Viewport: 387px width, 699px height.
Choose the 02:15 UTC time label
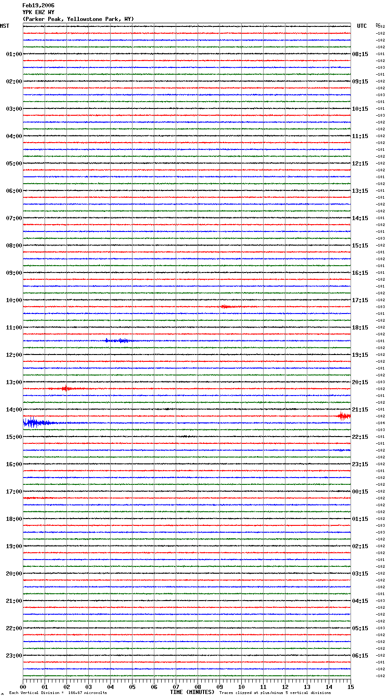(360, 546)
